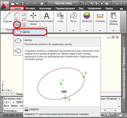Print the drawing with the plotter icon

click(42, 4)
